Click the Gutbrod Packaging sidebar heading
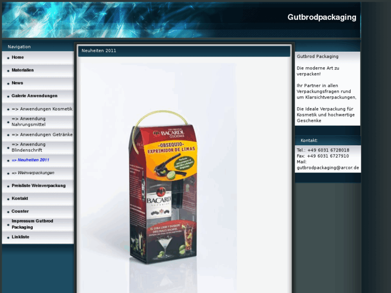This screenshot has height=293, width=391. 317,56
